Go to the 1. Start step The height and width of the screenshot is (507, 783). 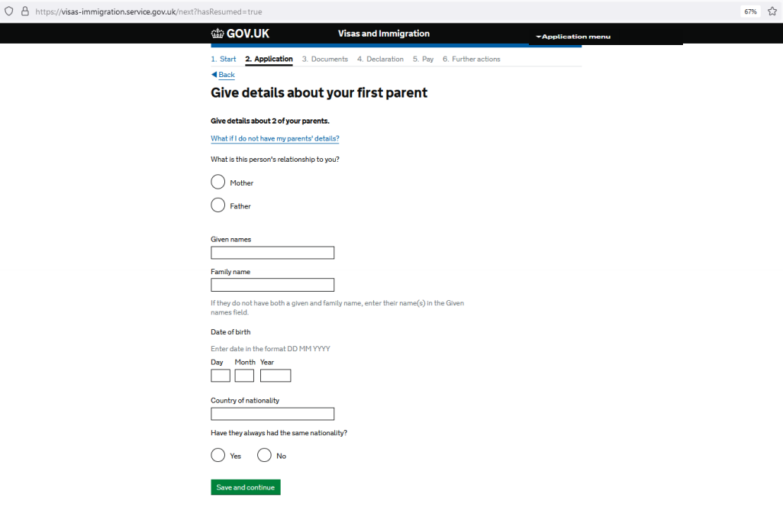point(223,59)
